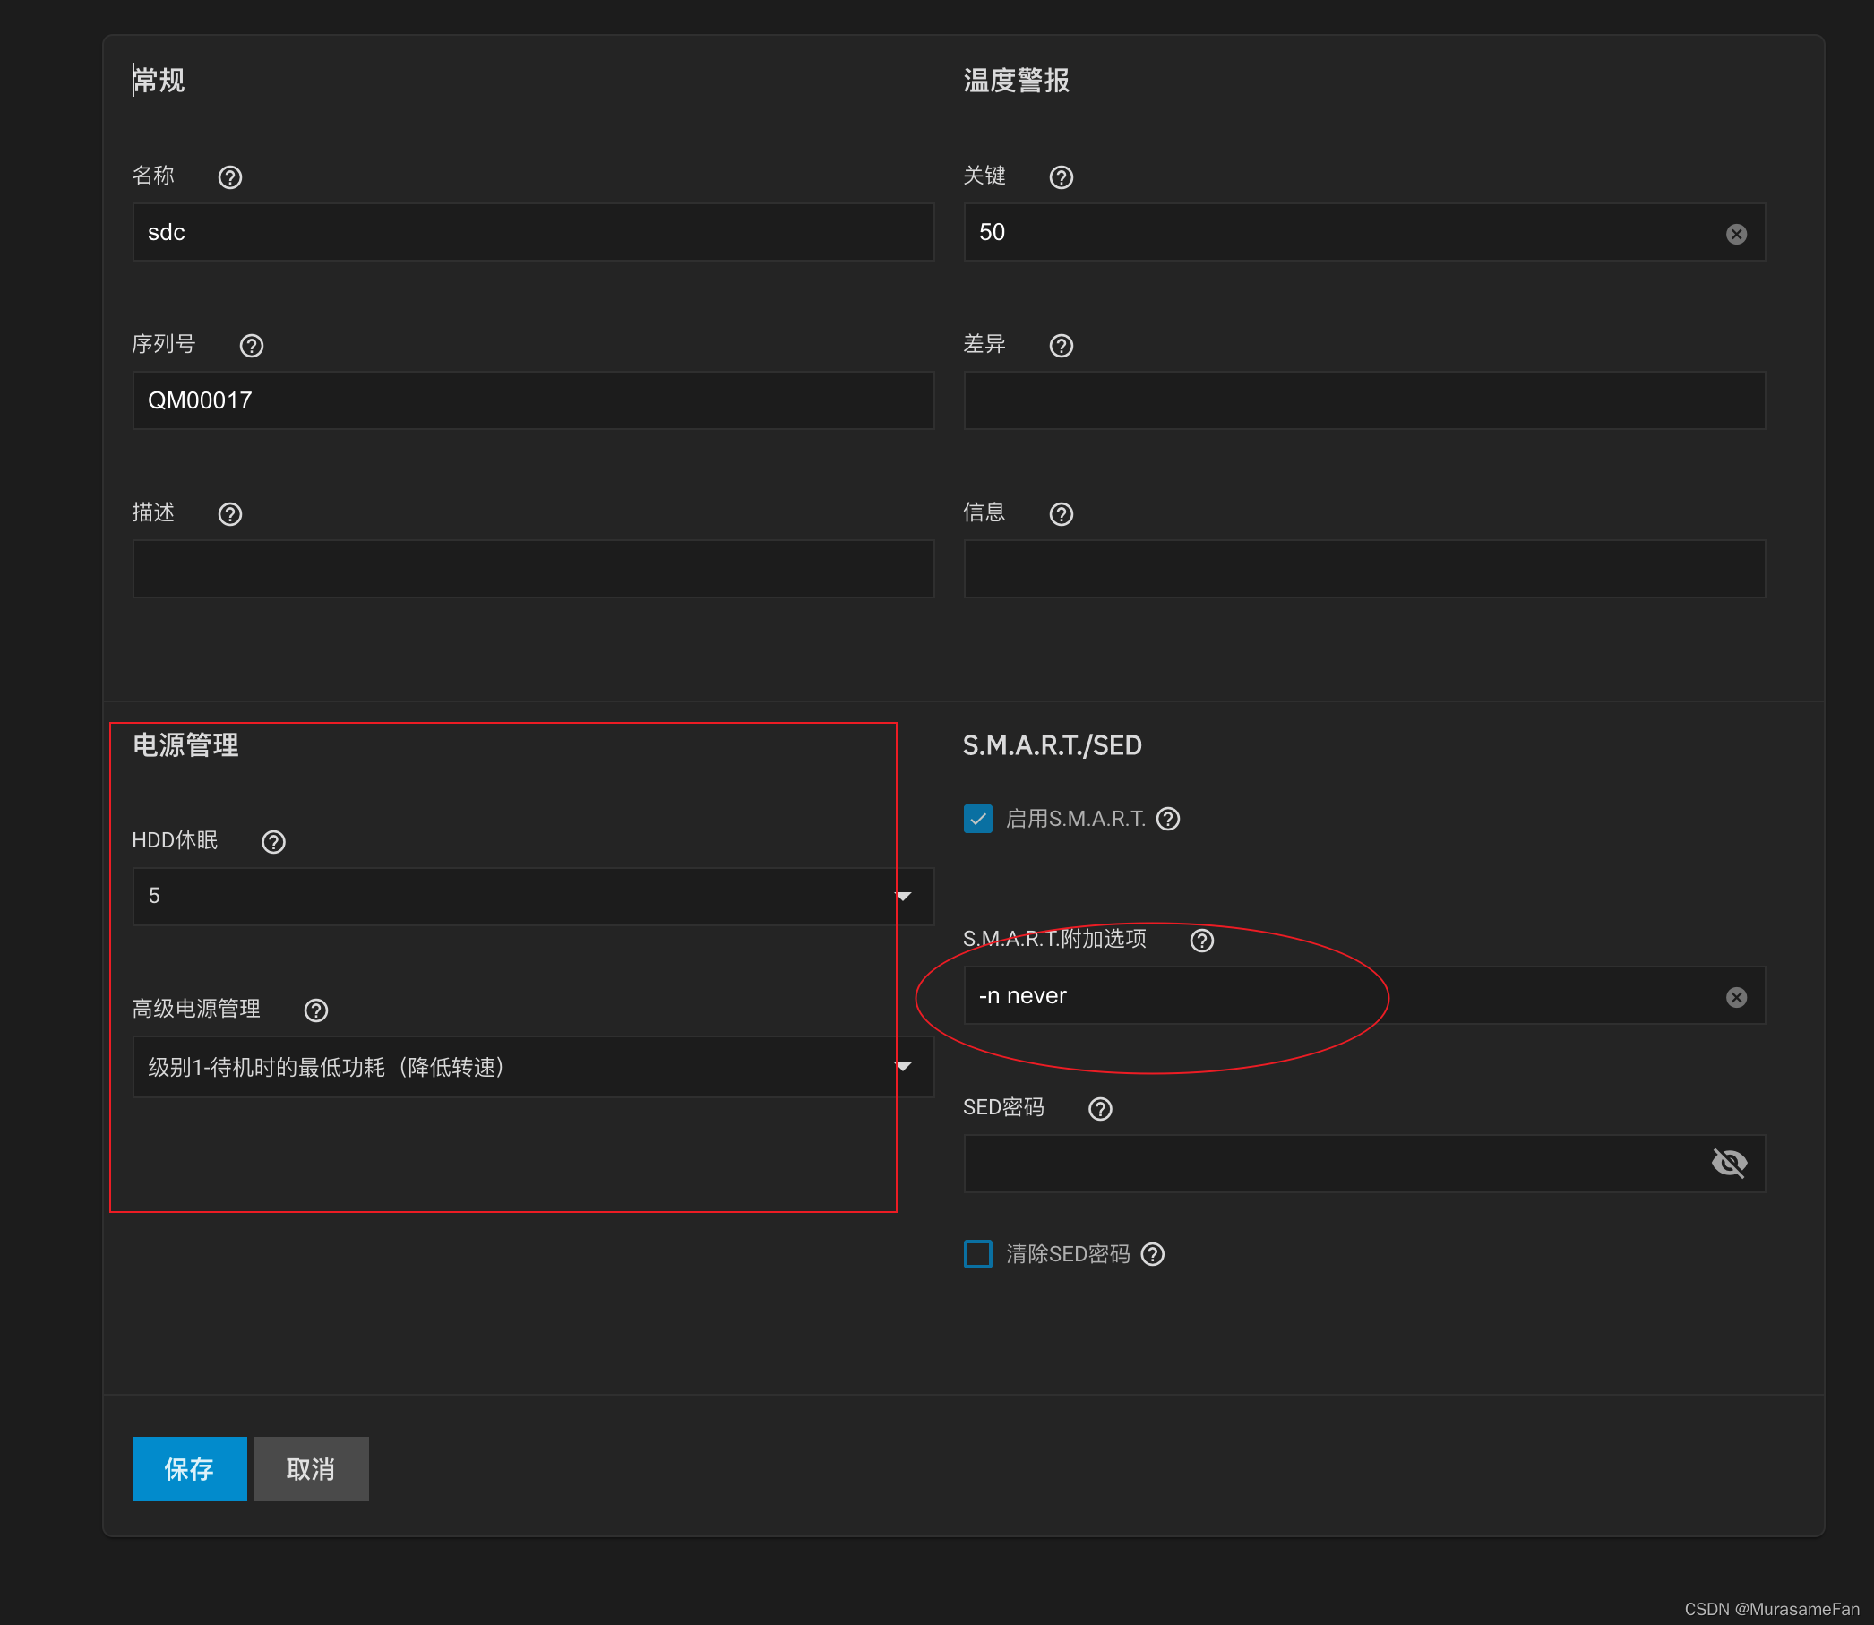The height and width of the screenshot is (1625, 1874).
Task: Expand the 高级电源管理 level dropdown
Action: tap(533, 1066)
